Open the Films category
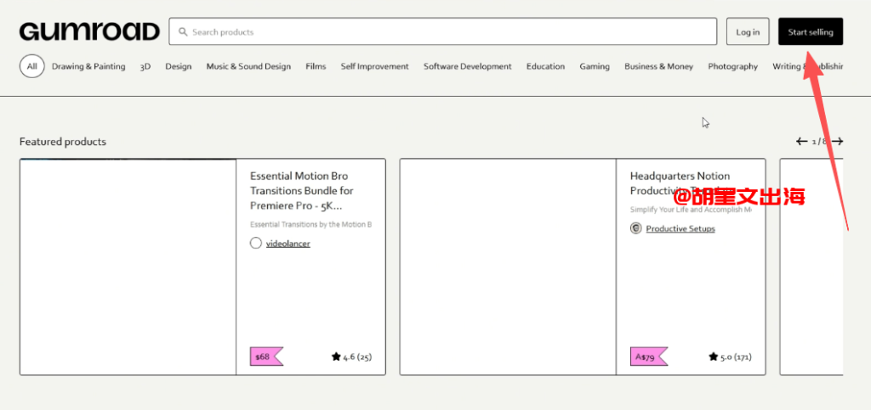The image size is (871, 410). point(316,66)
